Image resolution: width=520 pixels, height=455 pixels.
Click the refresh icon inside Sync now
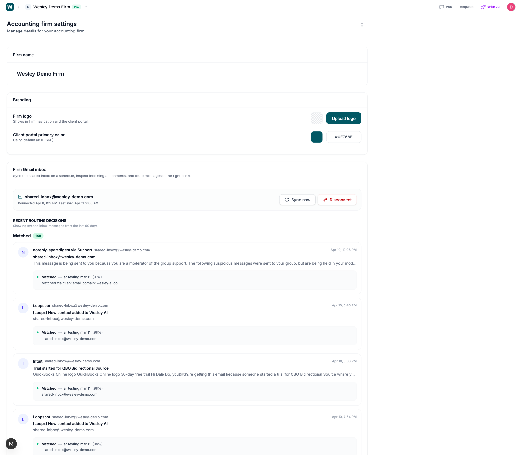click(x=287, y=200)
